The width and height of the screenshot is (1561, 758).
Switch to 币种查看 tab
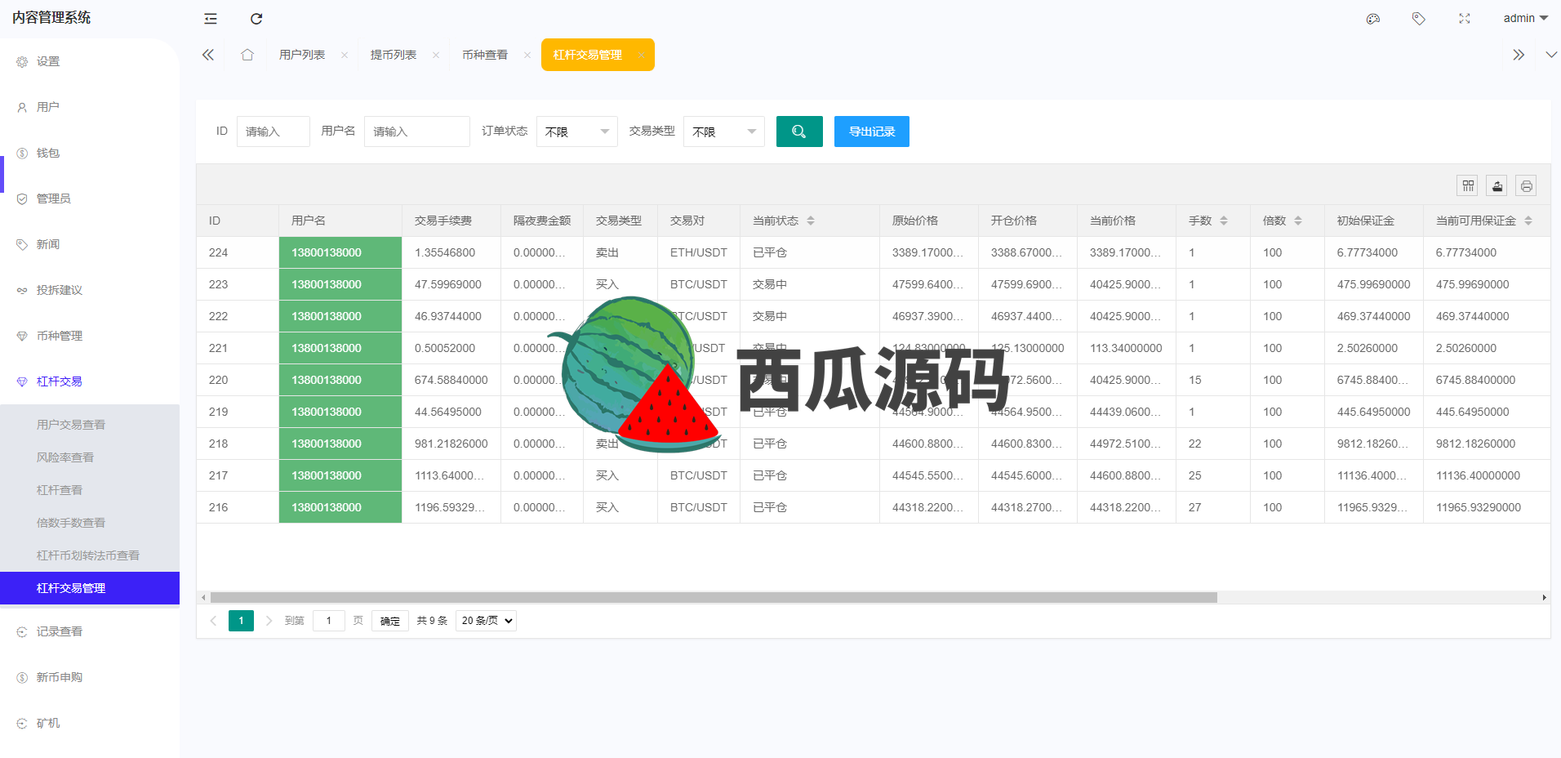click(x=485, y=55)
